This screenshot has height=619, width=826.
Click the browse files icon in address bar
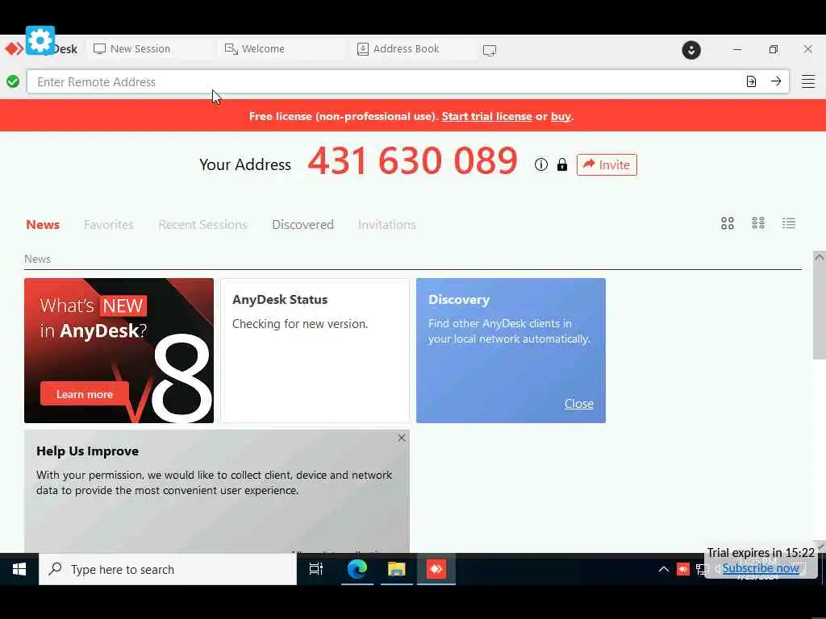point(751,81)
